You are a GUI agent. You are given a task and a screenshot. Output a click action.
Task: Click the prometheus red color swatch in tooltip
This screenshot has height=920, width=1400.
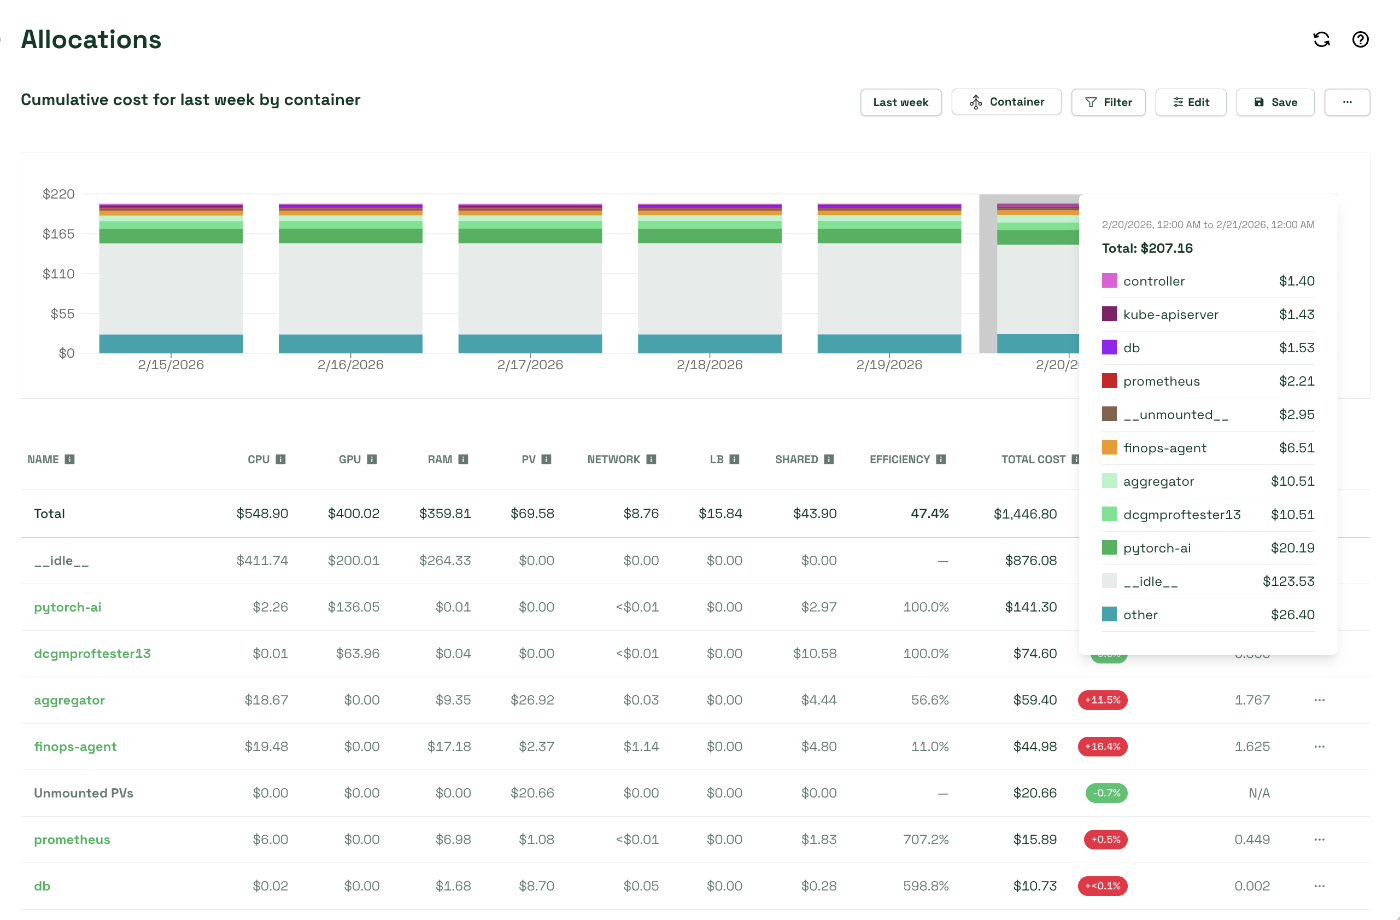point(1109,381)
